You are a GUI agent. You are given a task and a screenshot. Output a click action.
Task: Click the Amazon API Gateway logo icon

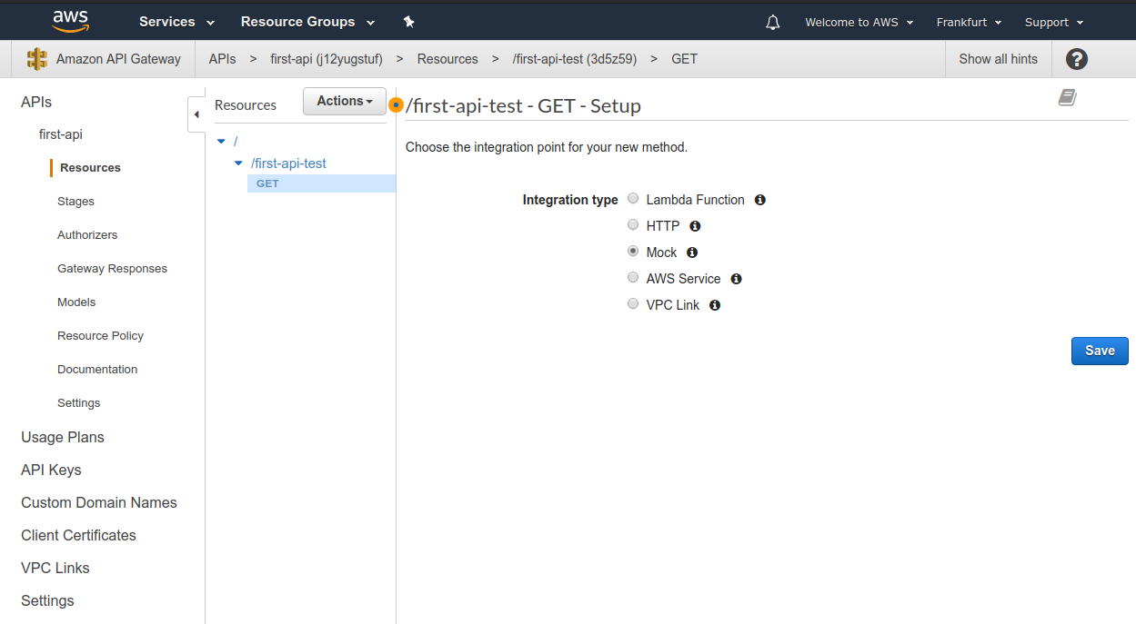[x=37, y=59]
